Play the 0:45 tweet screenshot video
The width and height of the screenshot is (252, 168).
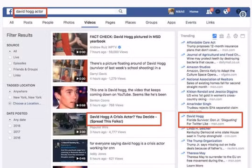70,151
